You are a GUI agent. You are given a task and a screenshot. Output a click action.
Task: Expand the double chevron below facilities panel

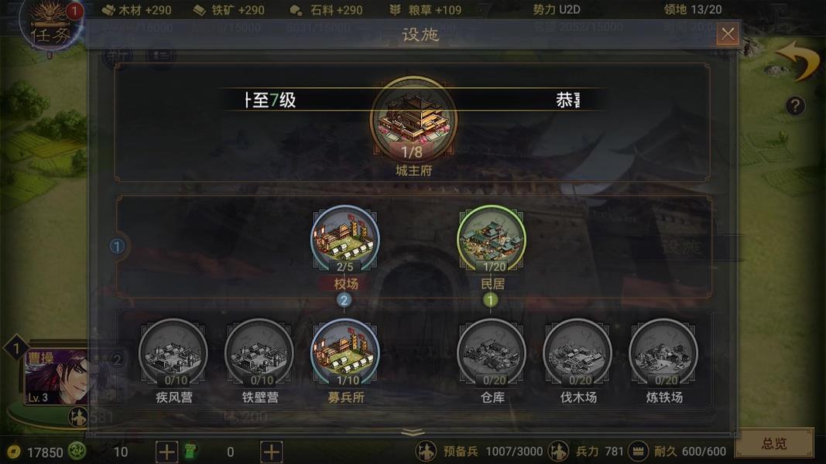click(x=413, y=432)
